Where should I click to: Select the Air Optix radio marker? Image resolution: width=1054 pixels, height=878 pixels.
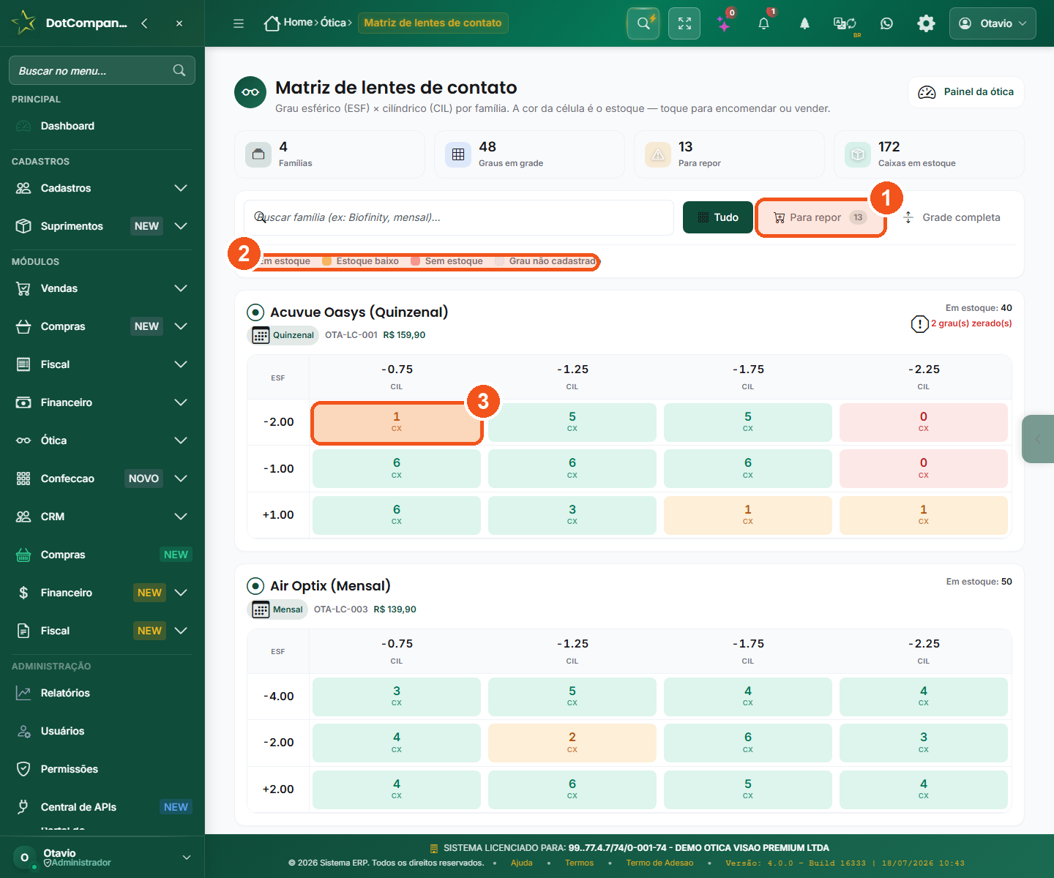(x=255, y=586)
